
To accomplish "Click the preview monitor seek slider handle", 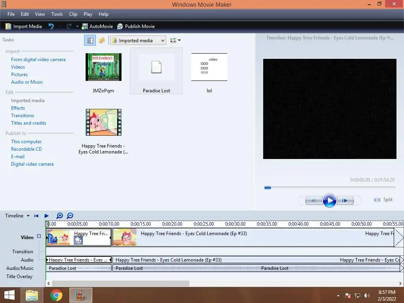I will (268, 187).
